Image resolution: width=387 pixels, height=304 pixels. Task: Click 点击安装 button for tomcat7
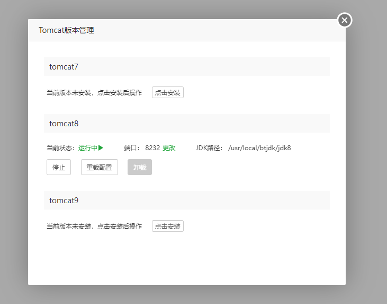(x=168, y=92)
